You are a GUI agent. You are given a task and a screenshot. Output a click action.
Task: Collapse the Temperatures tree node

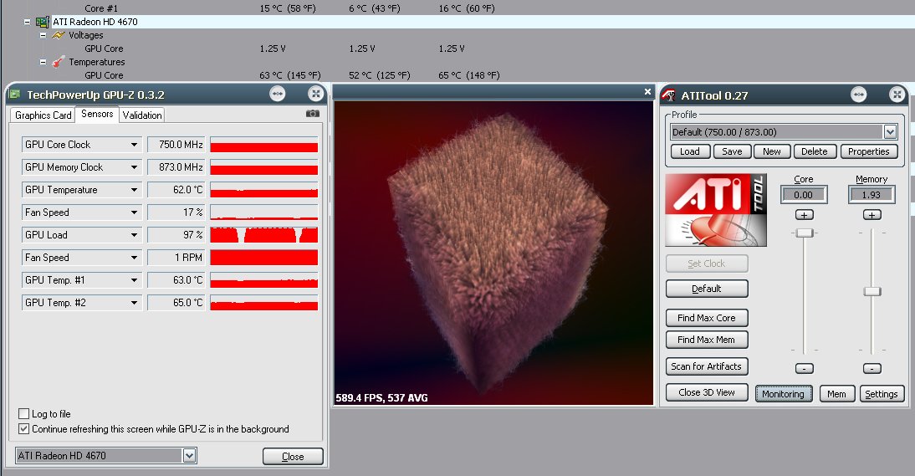point(43,62)
